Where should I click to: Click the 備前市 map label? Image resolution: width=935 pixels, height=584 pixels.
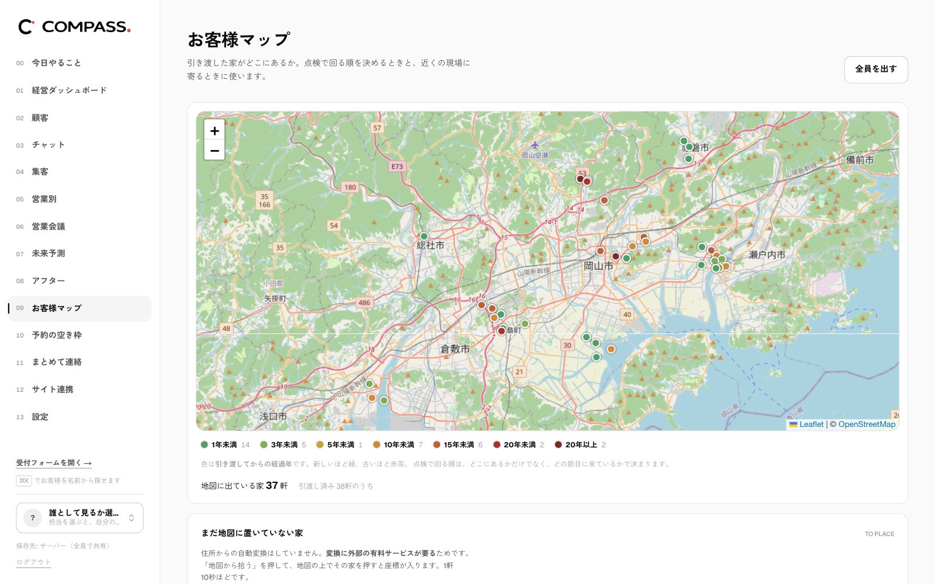point(860,160)
